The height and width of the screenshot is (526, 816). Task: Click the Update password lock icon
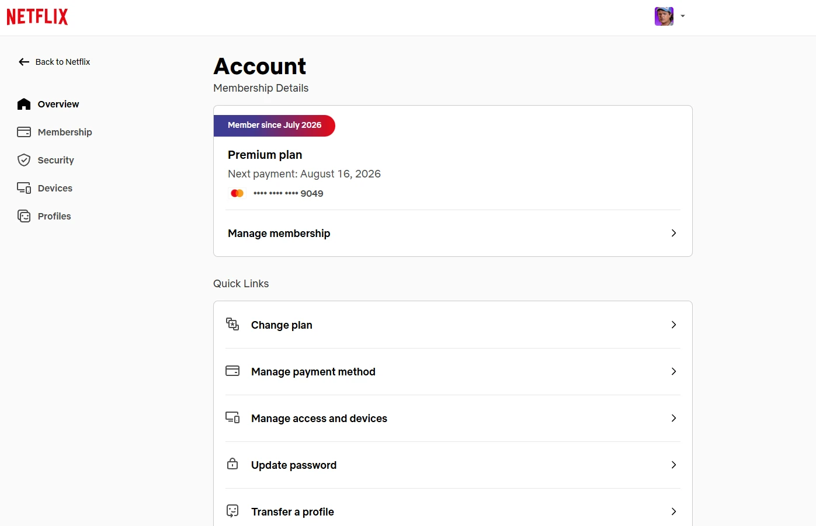click(x=232, y=464)
